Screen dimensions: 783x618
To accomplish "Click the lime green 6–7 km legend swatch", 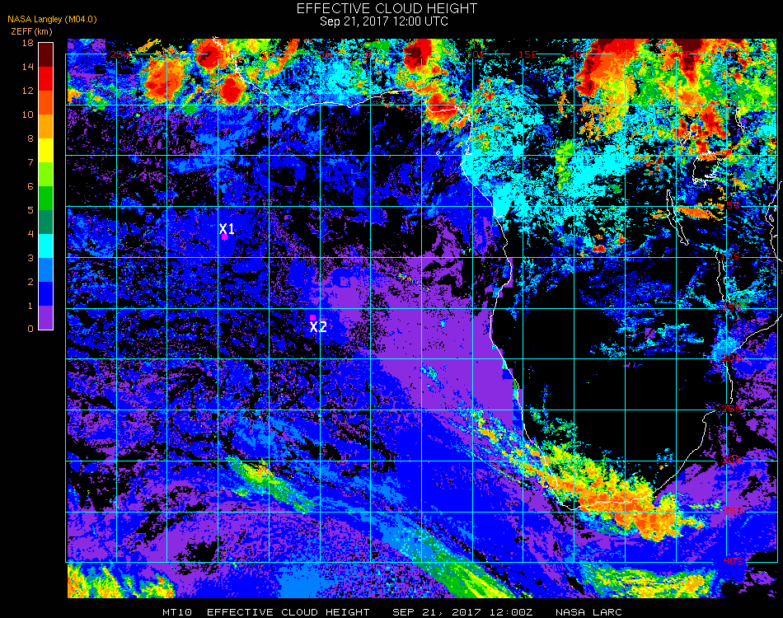I will 45,175.
